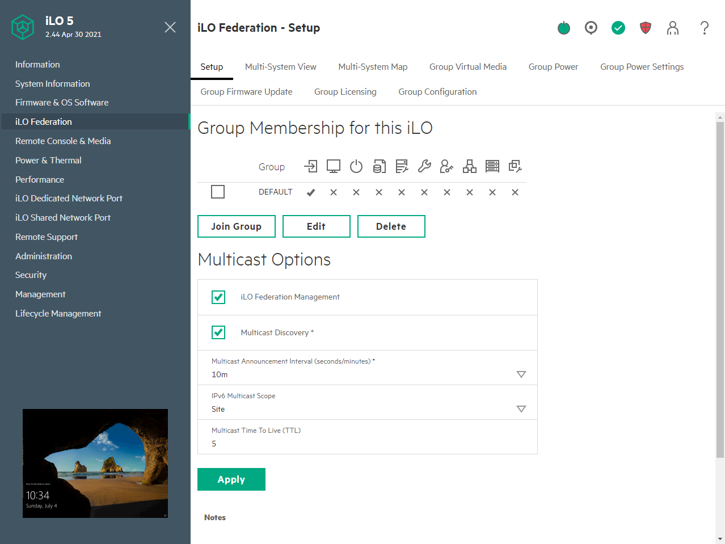
Task: Open the green system health check icon
Action: [x=618, y=28]
